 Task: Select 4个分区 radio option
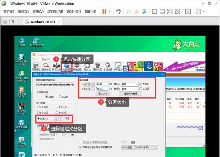[57, 107]
